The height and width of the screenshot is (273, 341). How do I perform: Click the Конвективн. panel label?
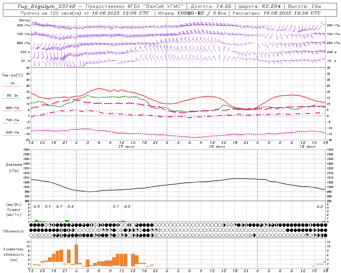(x=14, y=249)
